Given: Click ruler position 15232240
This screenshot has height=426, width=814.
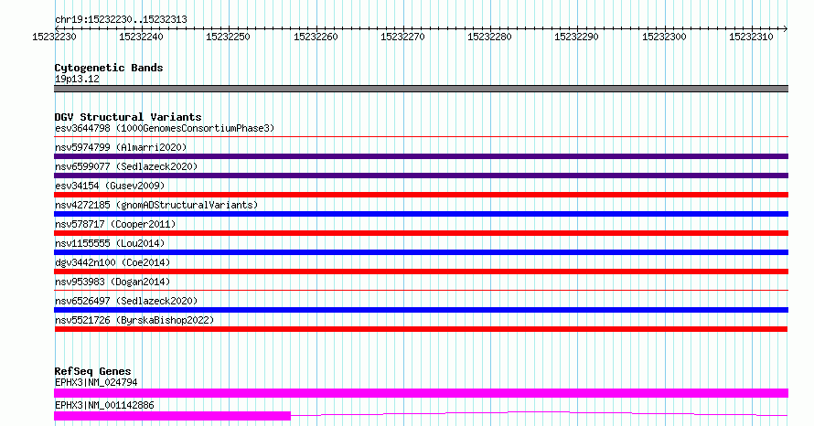Looking at the screenshot, I should 141,37.
